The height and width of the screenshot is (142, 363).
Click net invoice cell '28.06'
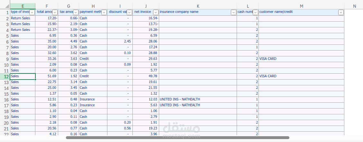146,41
